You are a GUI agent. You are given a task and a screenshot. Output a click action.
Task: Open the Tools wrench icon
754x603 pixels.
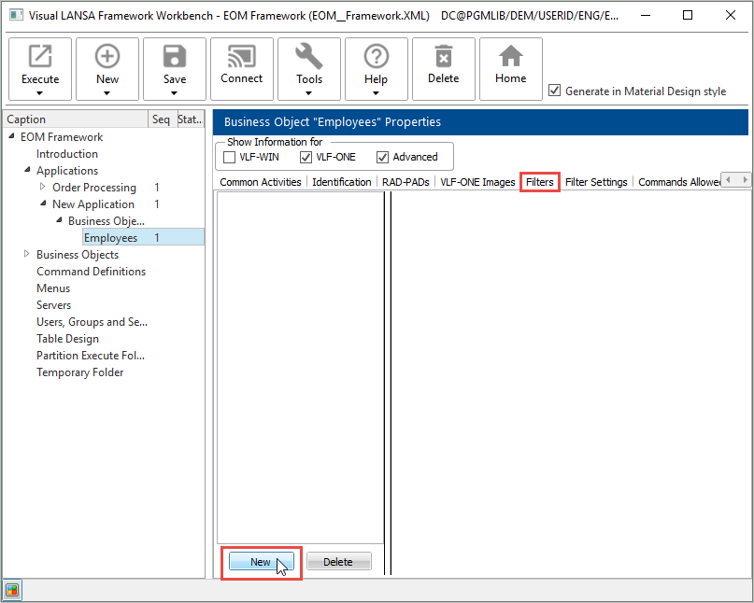tap(308, 56)
